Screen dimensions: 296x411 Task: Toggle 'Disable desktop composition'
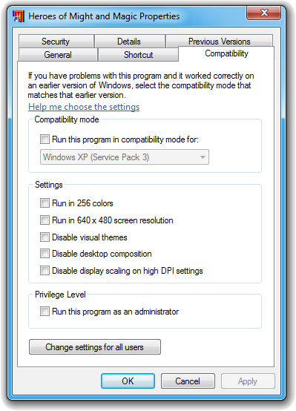pos(45,254)
